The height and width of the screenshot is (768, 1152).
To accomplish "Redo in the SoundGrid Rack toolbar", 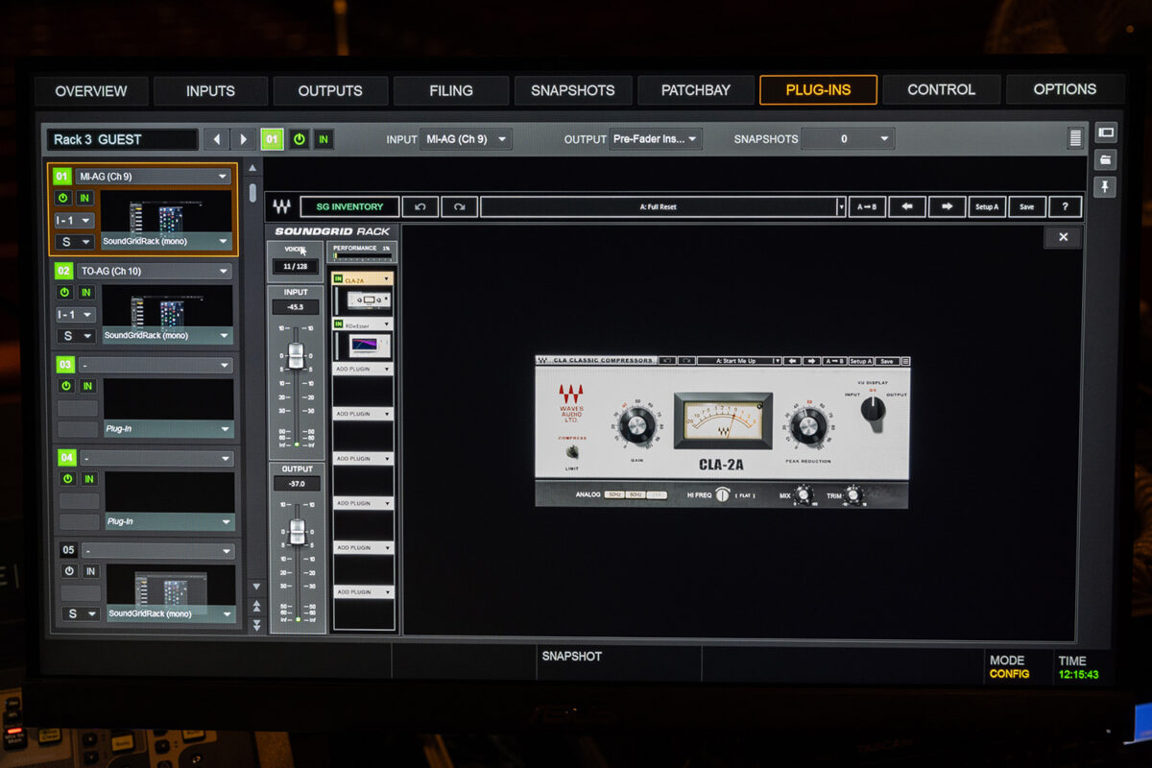I will [x=459, y=206].
